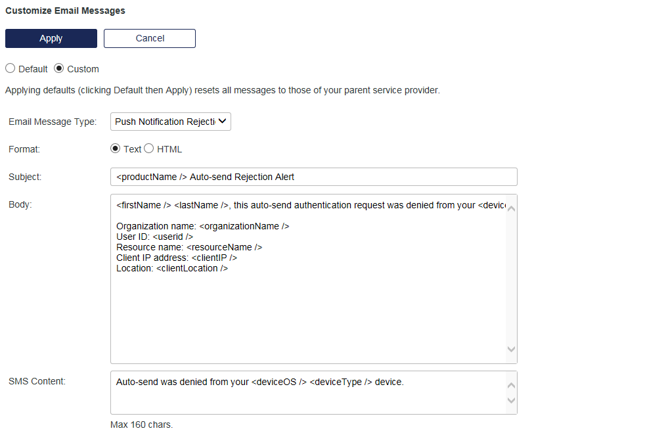Choose Text format radio button
Viewport: 645px width, 435px height.
pyautogui.click(x=116, y=149)
